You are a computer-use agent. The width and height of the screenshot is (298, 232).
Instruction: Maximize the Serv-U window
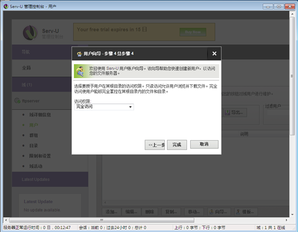279,6
